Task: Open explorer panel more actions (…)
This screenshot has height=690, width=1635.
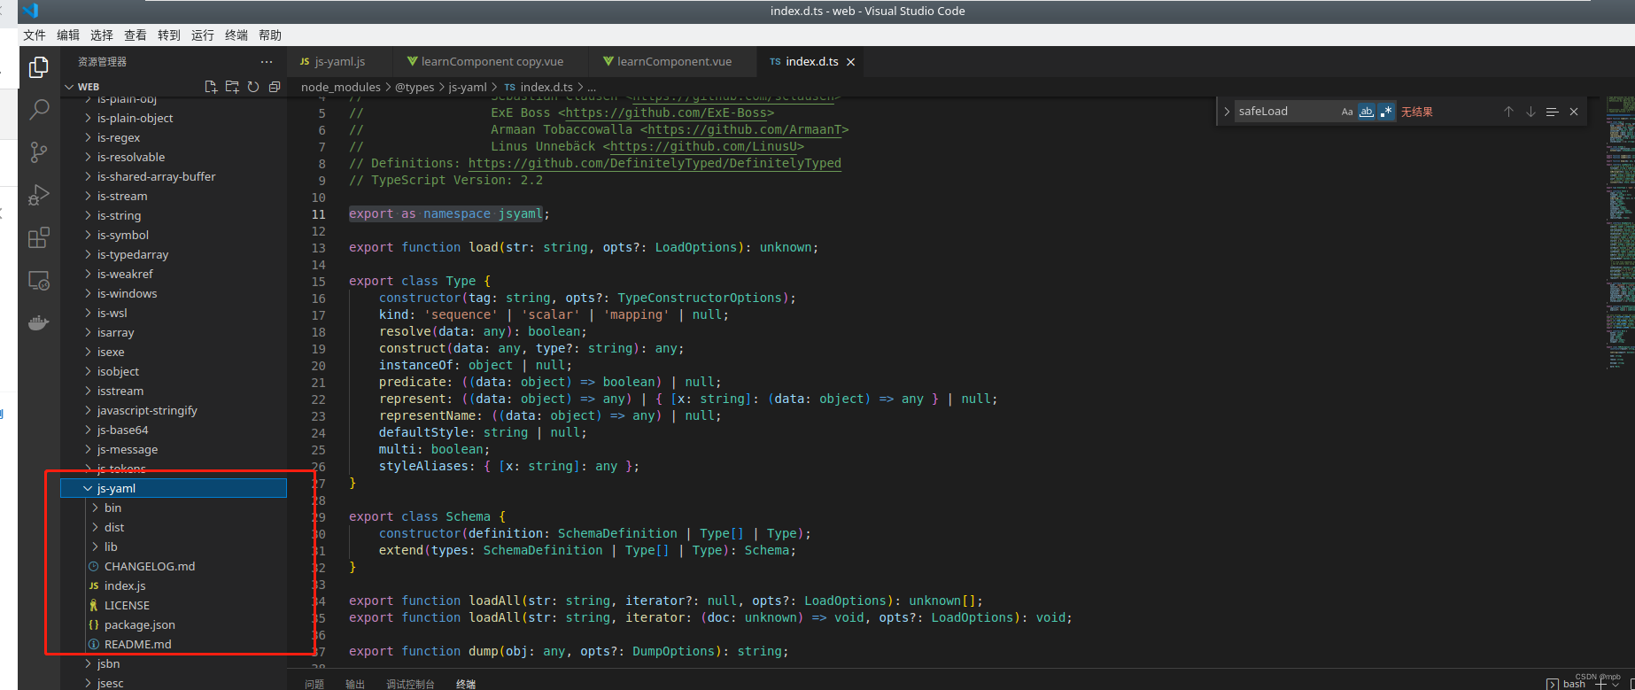Action: pos(267,62)
